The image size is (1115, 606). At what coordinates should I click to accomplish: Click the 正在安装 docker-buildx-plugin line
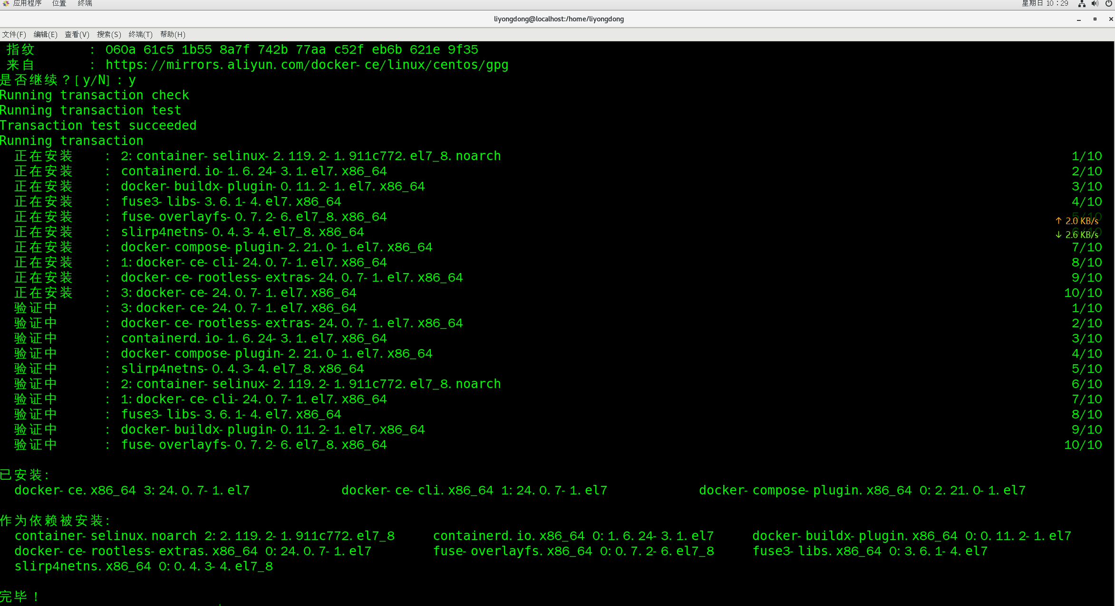pos(558,186)
